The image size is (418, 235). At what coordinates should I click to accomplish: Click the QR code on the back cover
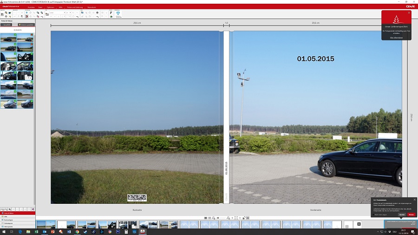[137, 197]
